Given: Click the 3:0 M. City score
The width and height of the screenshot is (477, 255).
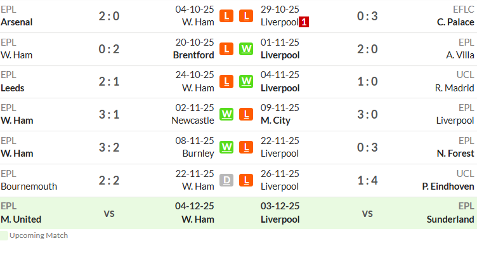Looking at the screenshot, I should [367, 114].
